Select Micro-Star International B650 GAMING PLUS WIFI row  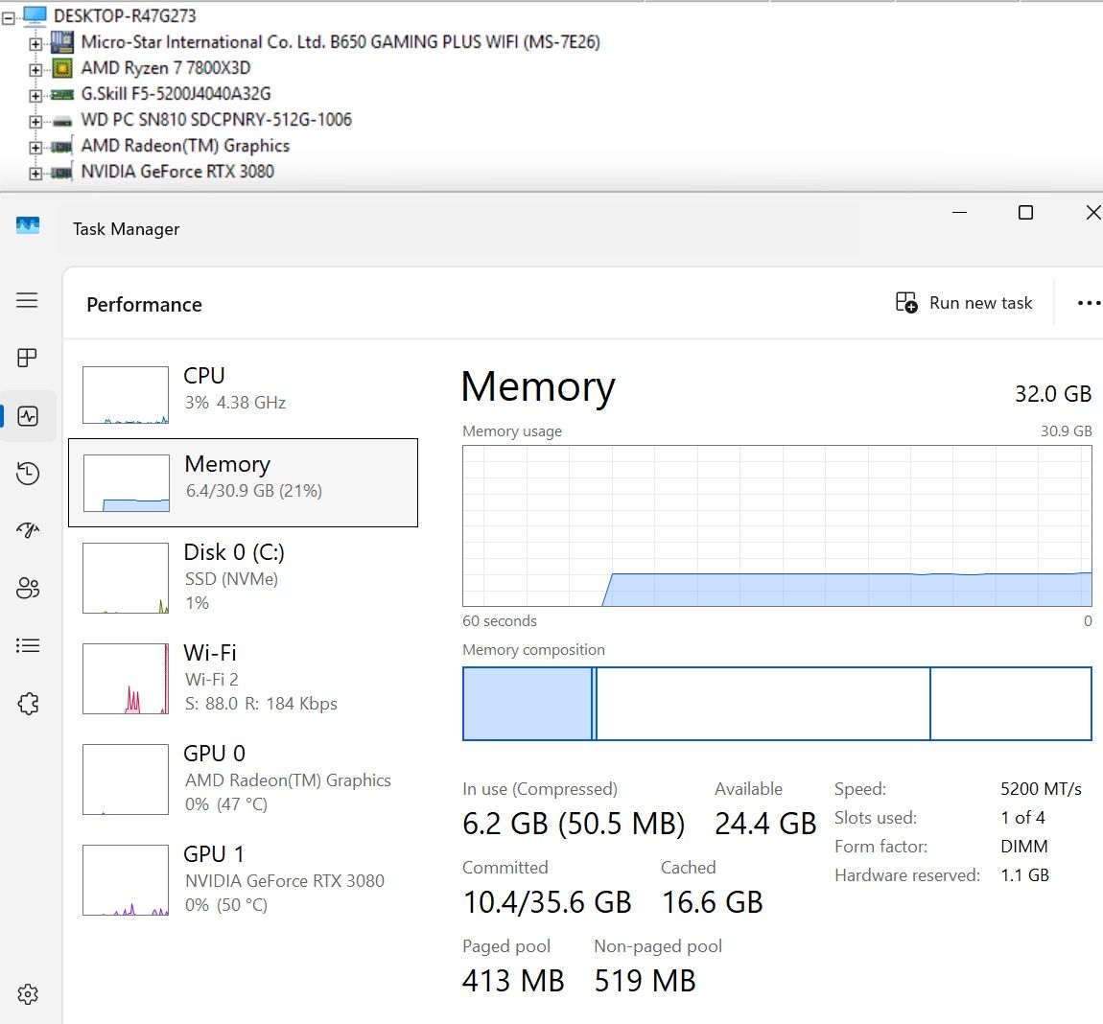[x=340, y=42]
